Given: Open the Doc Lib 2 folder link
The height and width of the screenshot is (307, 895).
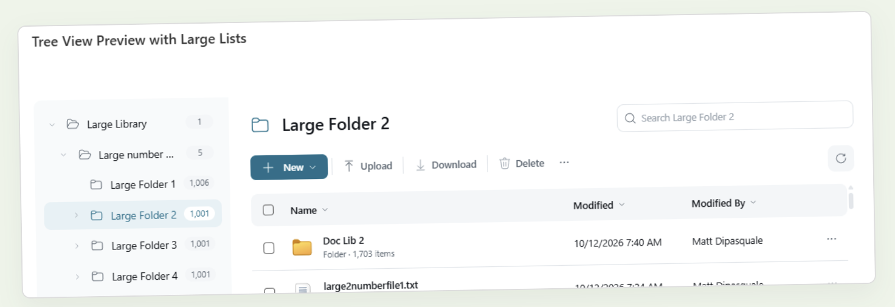Looking at the screenshot, I should [x=344, y=241].
